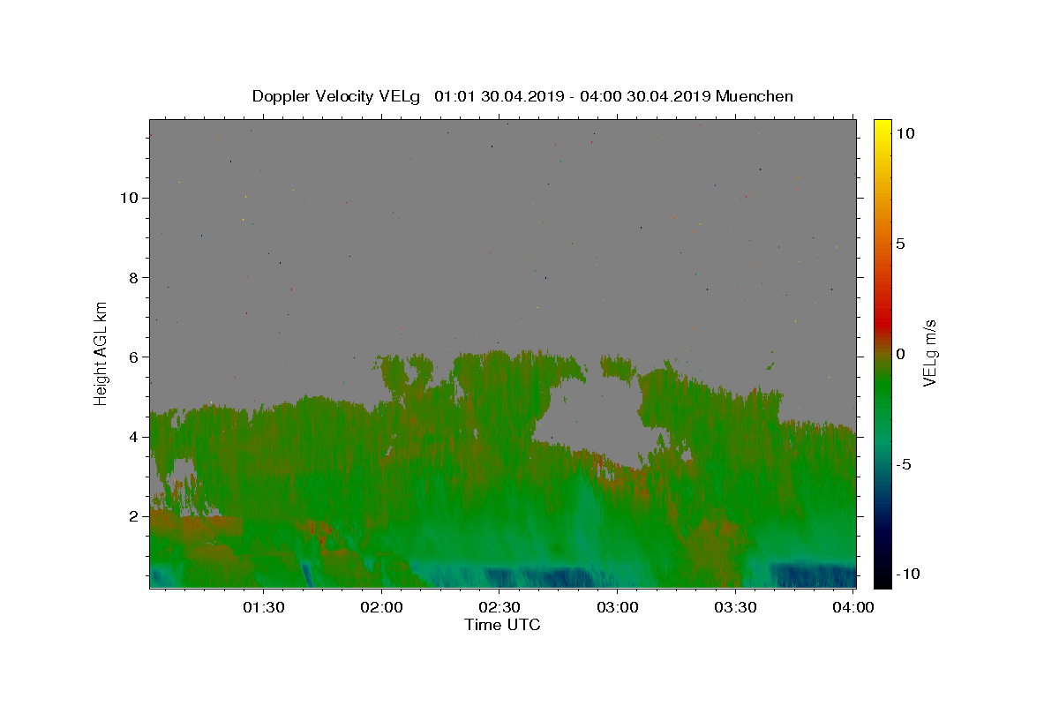Click the colorbar value 10 label

pos(905,133)
